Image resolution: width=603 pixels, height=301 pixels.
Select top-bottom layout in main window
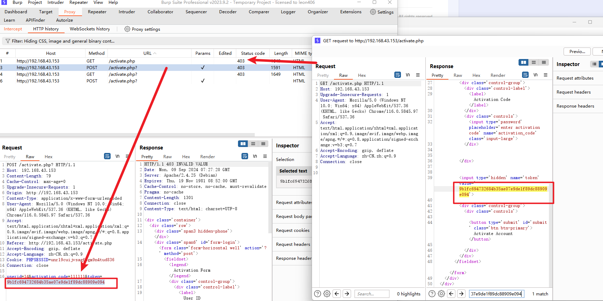[253, 144]
